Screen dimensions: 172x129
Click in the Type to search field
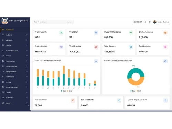[x=53, y=22]
